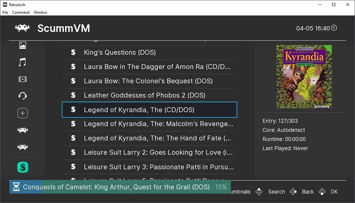Click the ScummVM header title
The image size is (355, 203).
click(64, 28)
